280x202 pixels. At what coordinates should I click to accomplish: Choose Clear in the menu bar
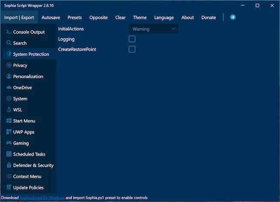tap(120, 18)
